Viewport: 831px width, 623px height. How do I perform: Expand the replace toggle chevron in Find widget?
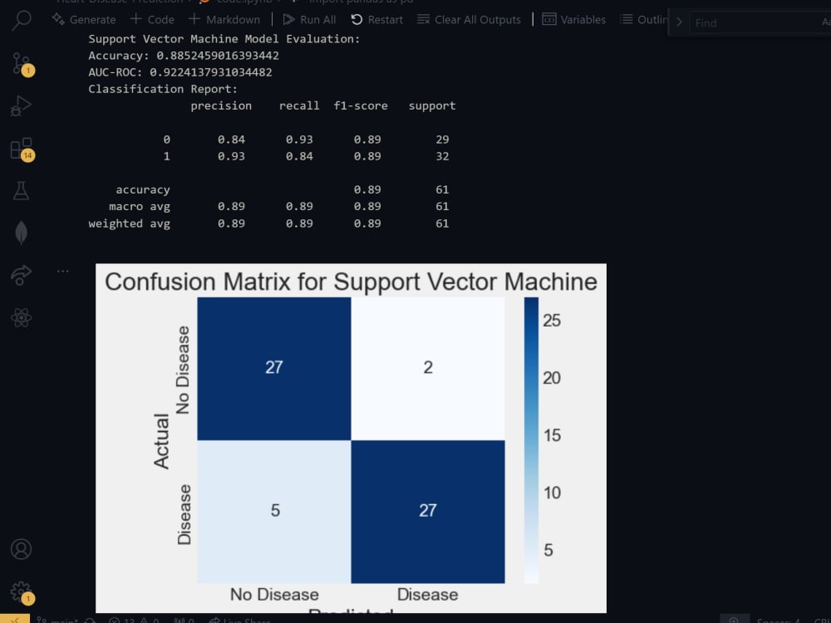(679, 22)
